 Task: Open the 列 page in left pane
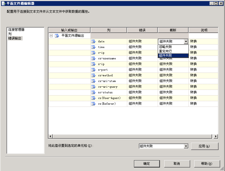pyautogui.click(x=10, y=34)
